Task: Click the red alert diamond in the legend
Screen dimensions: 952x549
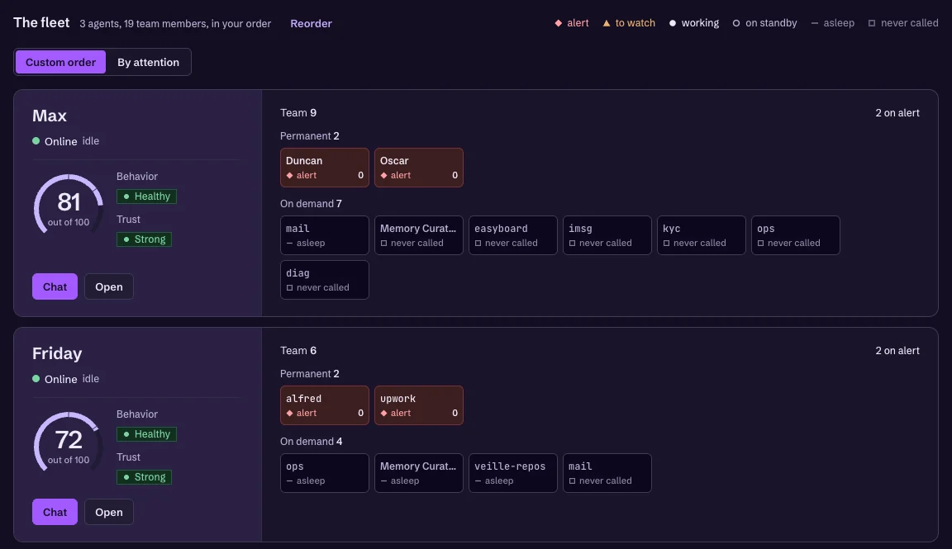Action: [558, 23]
